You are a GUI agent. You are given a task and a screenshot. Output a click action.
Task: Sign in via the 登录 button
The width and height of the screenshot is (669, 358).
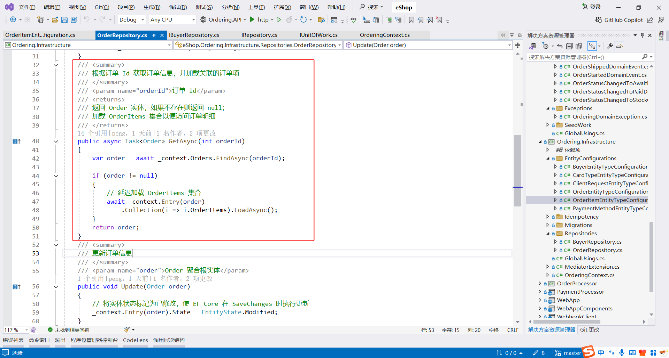tap(594, 6)
